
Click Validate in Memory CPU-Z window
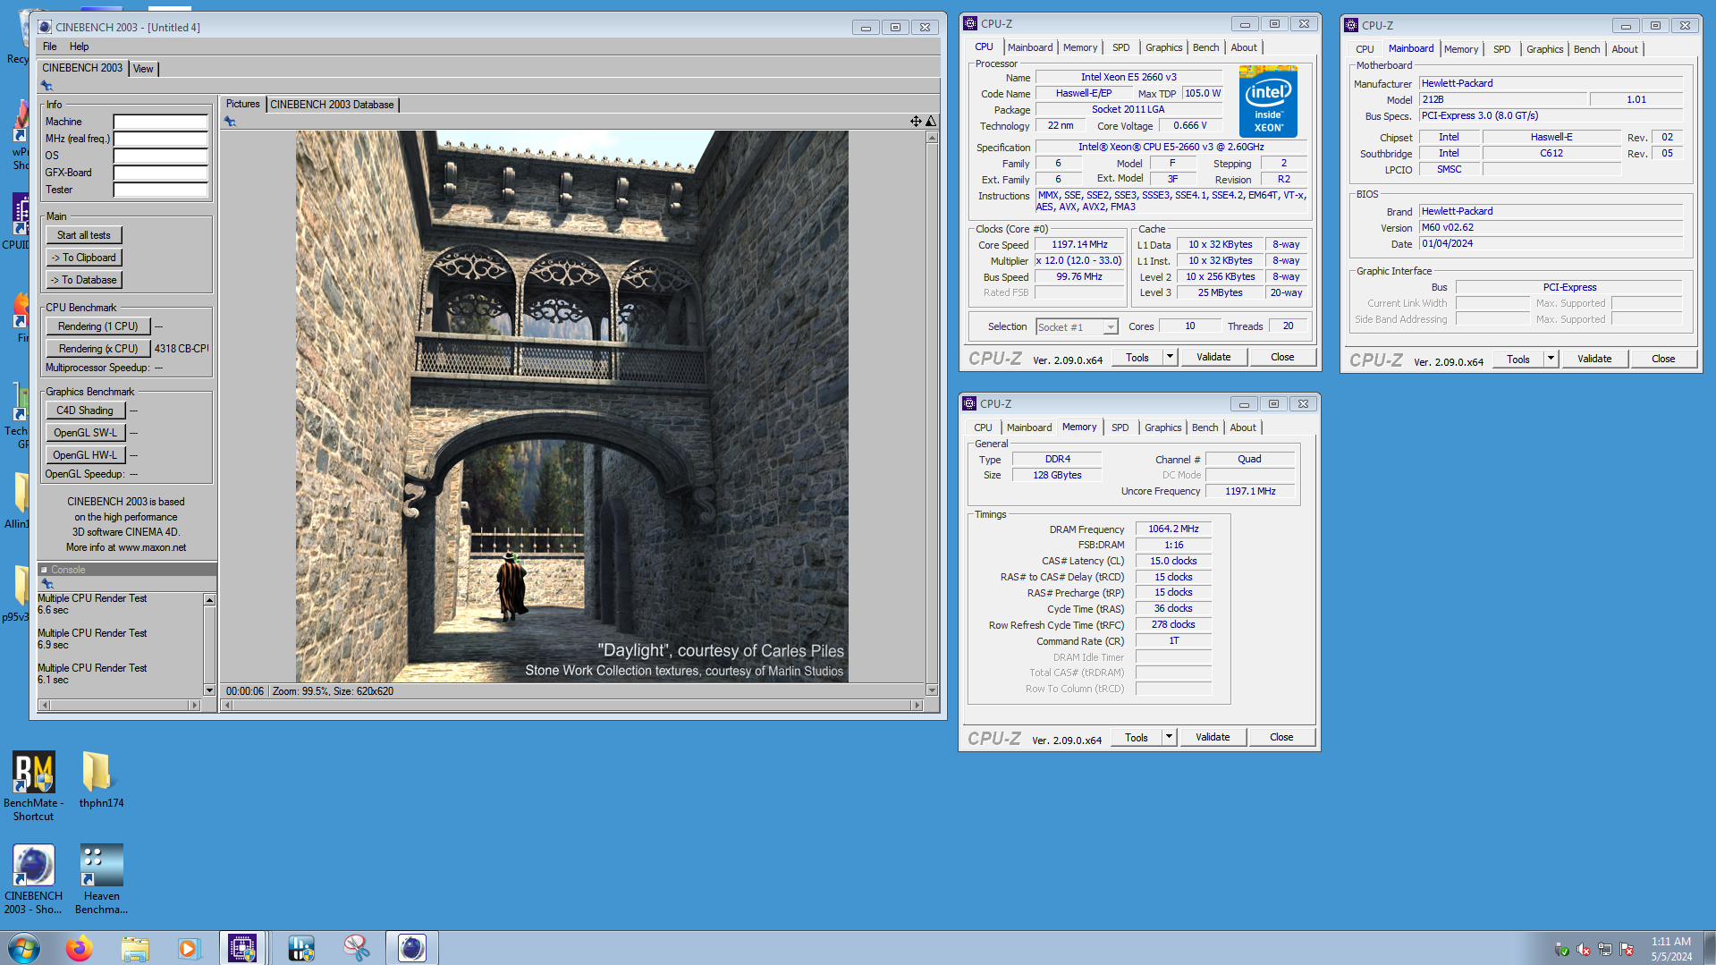(x=1213, y=737)
